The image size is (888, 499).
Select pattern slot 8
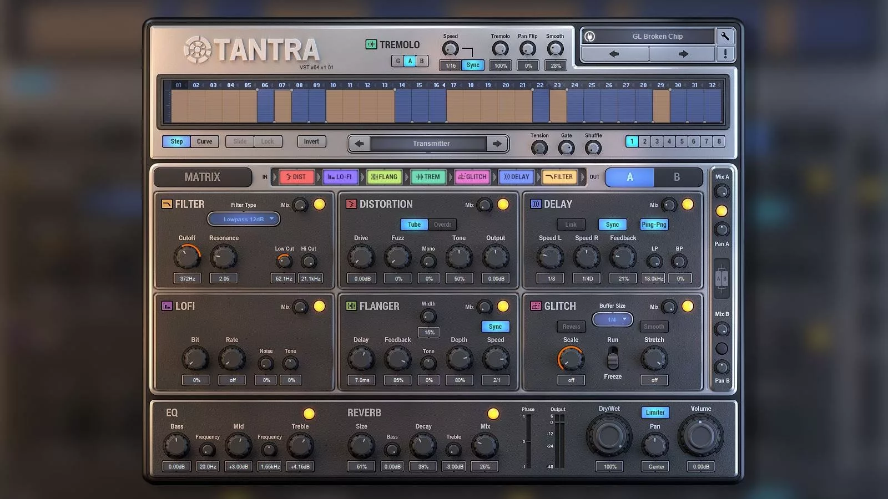point(719,141)
